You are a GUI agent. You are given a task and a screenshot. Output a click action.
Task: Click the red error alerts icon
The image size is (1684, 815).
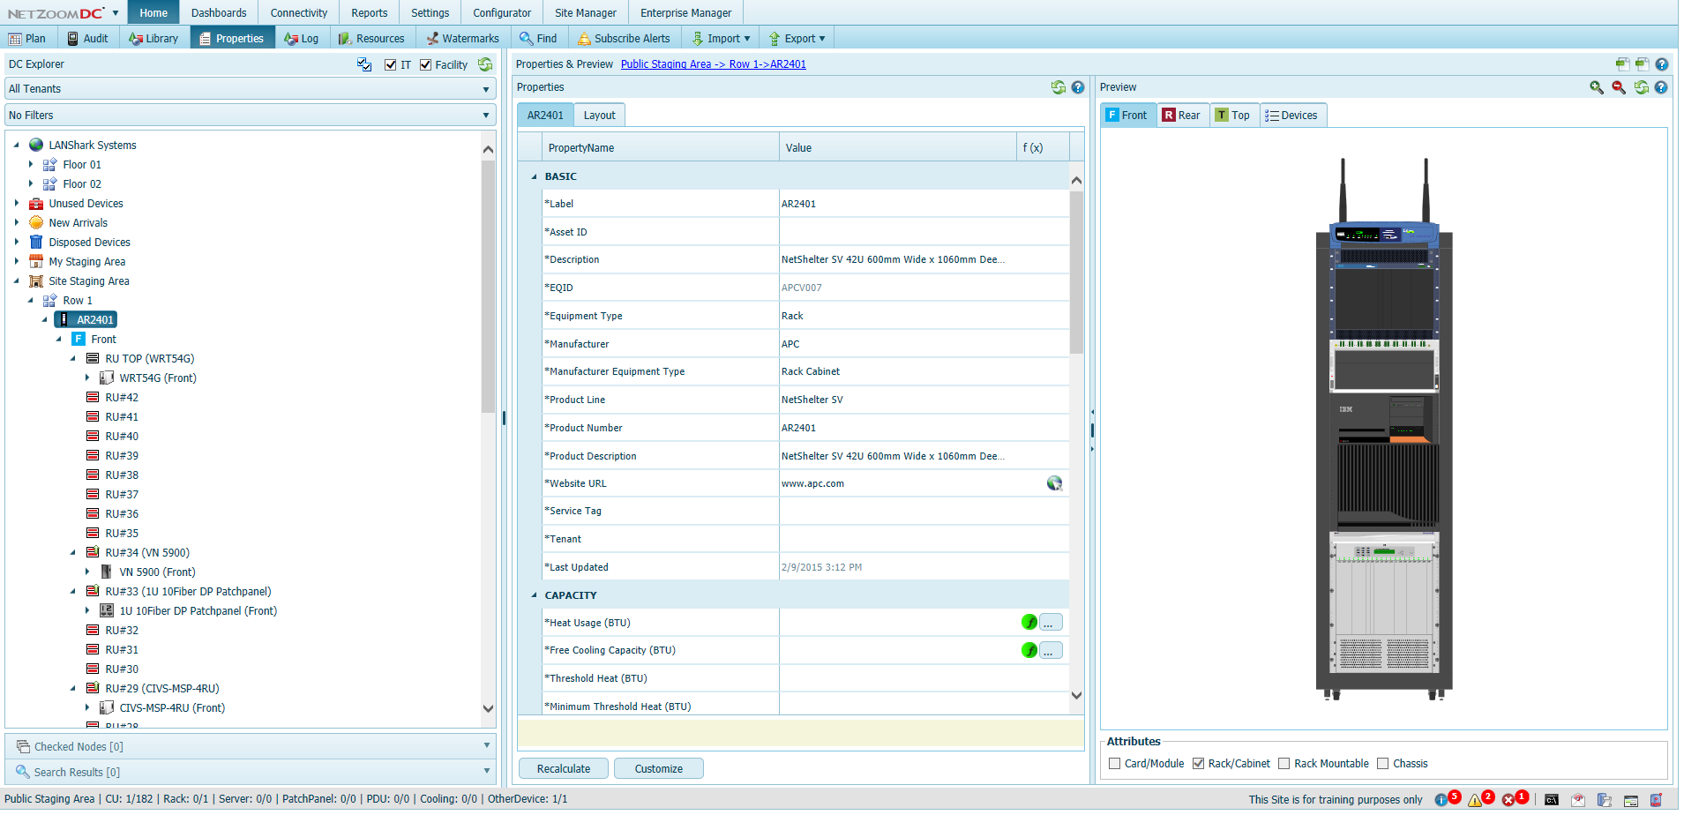pyautogui.click(x=1508, y=800)
